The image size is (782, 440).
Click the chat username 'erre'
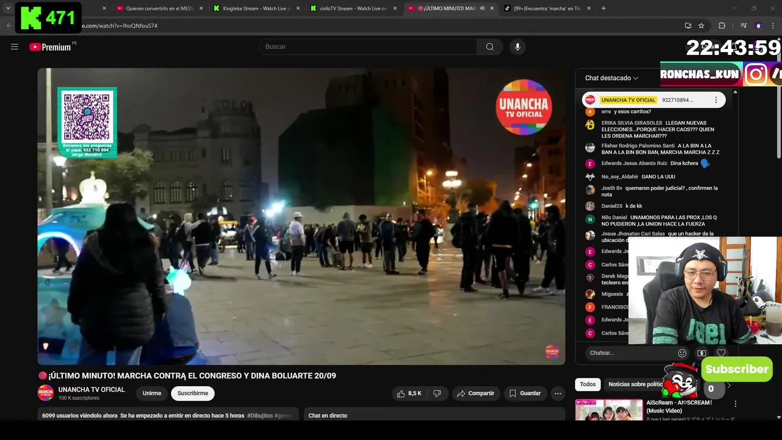tap(606, 112)
